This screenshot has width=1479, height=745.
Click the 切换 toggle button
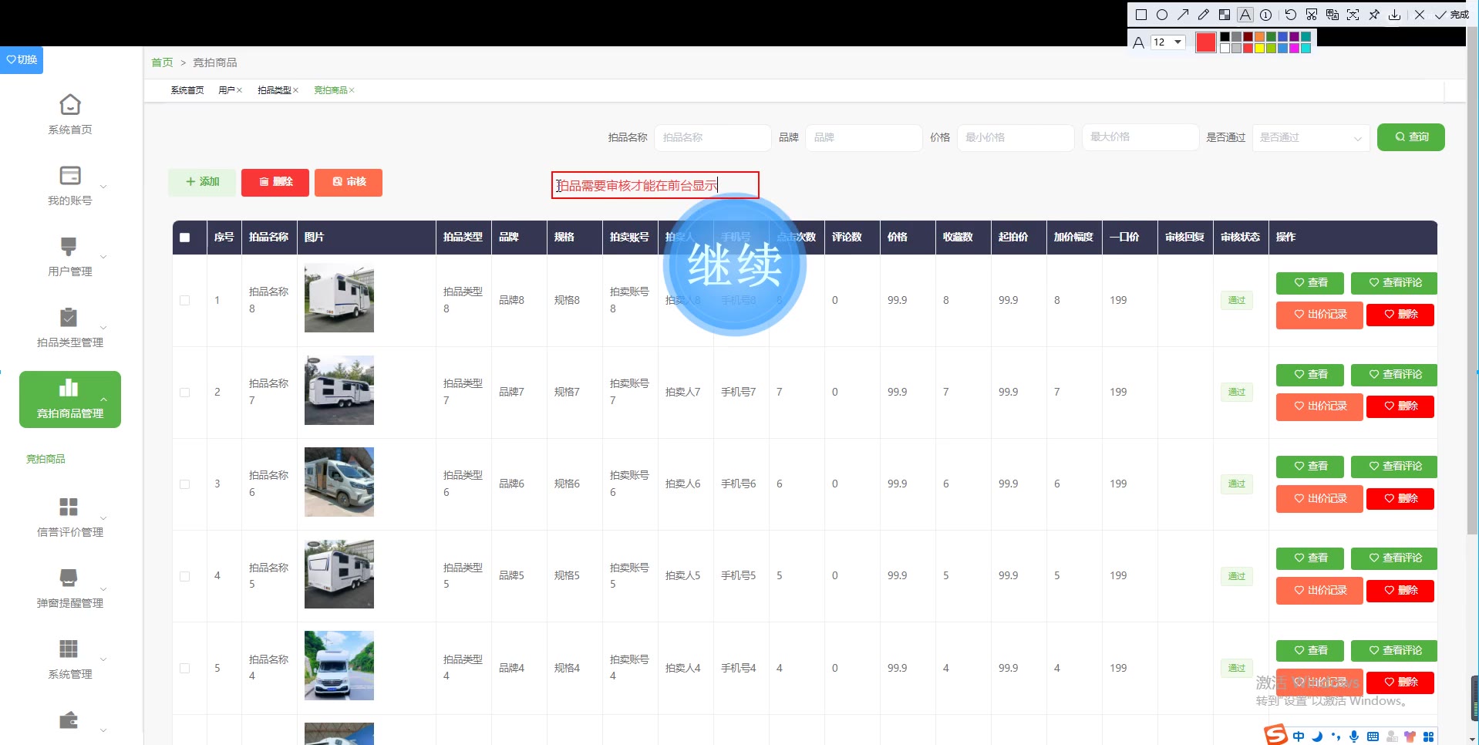pos(22,59)
